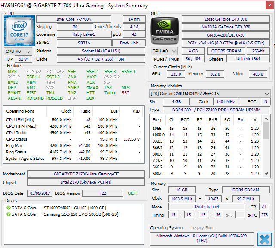Click the 600.0 frequency row in timings table
Screen dimensions: 275x248
point(206,174)
